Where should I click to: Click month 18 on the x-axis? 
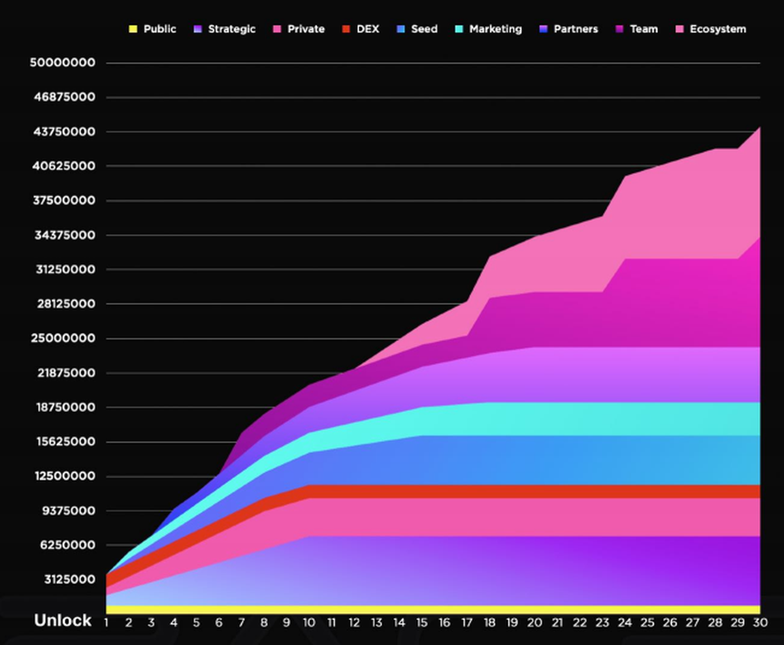(x=489, y=623)
